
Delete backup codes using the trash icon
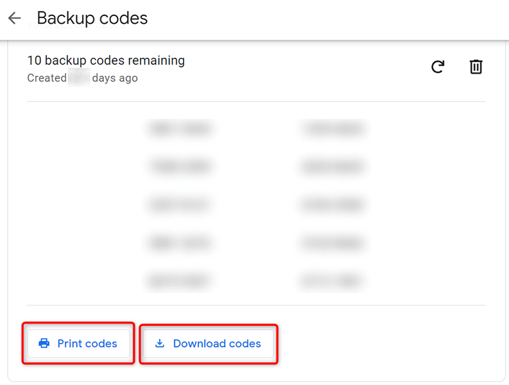click(476, 67)
